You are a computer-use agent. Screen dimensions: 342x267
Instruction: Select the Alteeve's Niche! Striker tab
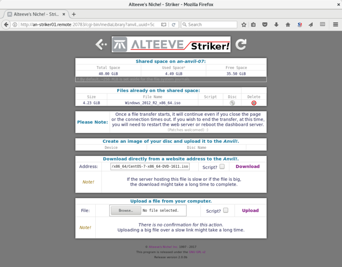pyautogui.click(x=35, y=14)
